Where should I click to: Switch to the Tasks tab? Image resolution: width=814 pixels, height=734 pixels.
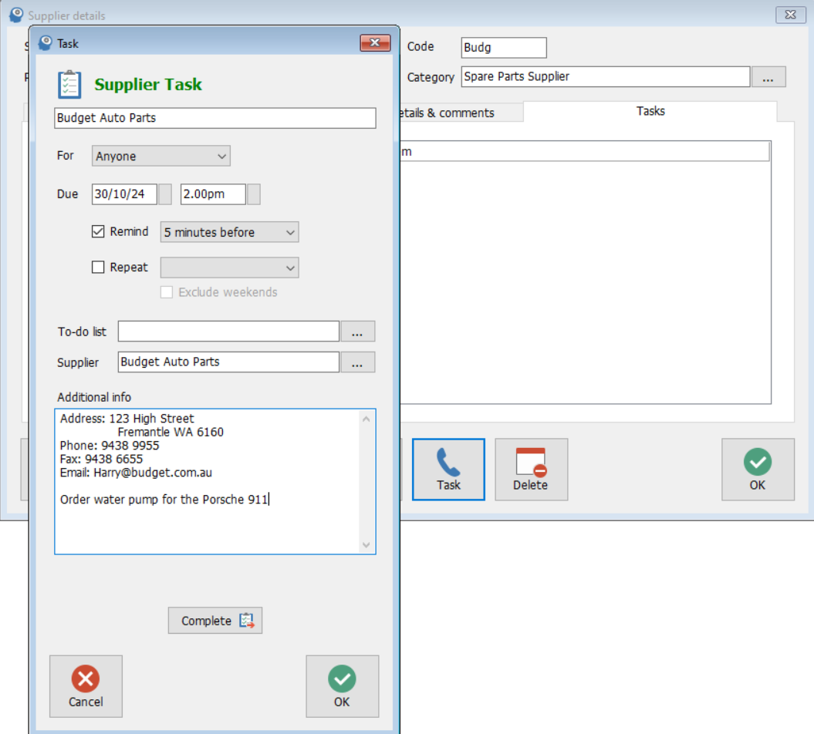(x=650, y=111)
